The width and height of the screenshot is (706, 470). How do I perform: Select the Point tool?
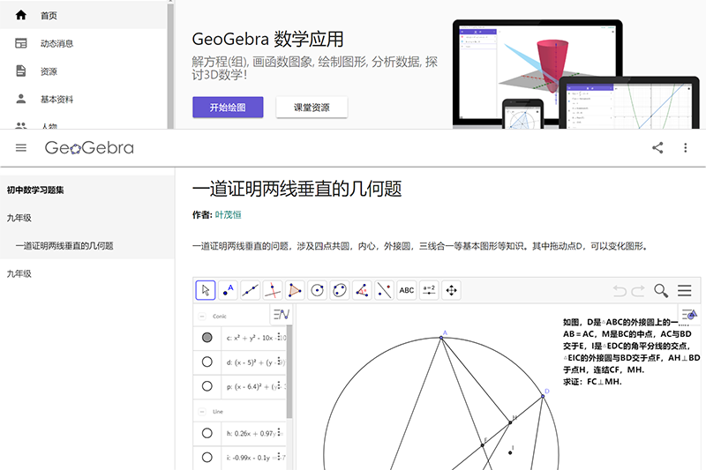coord(228,290)
